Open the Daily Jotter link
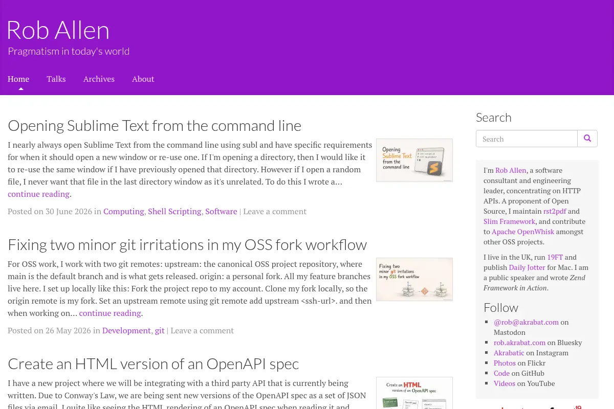The height and width of the screenshot is (409, 614). (527, 267)
